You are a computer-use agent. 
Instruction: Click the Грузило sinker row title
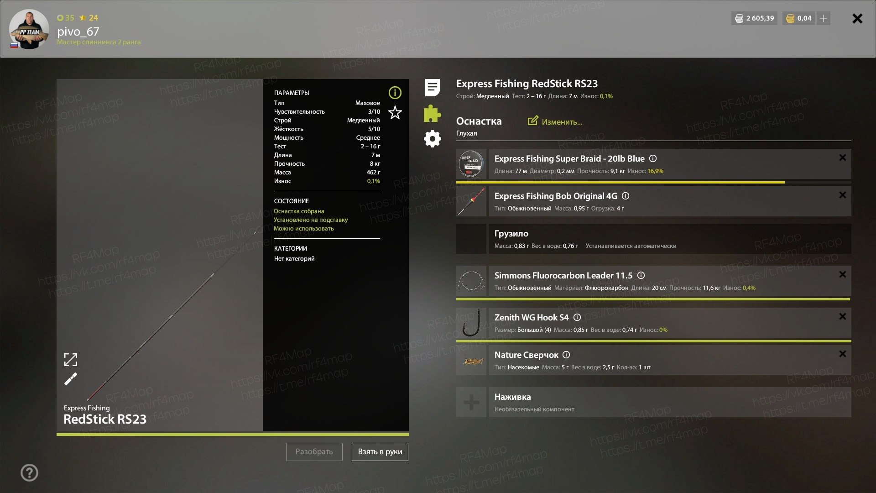coord(511,233)
